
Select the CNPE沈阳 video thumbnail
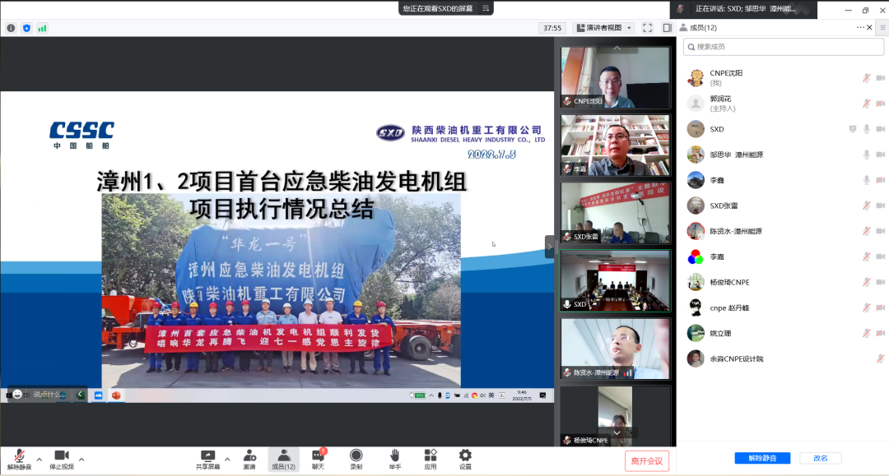click(615, 77)
